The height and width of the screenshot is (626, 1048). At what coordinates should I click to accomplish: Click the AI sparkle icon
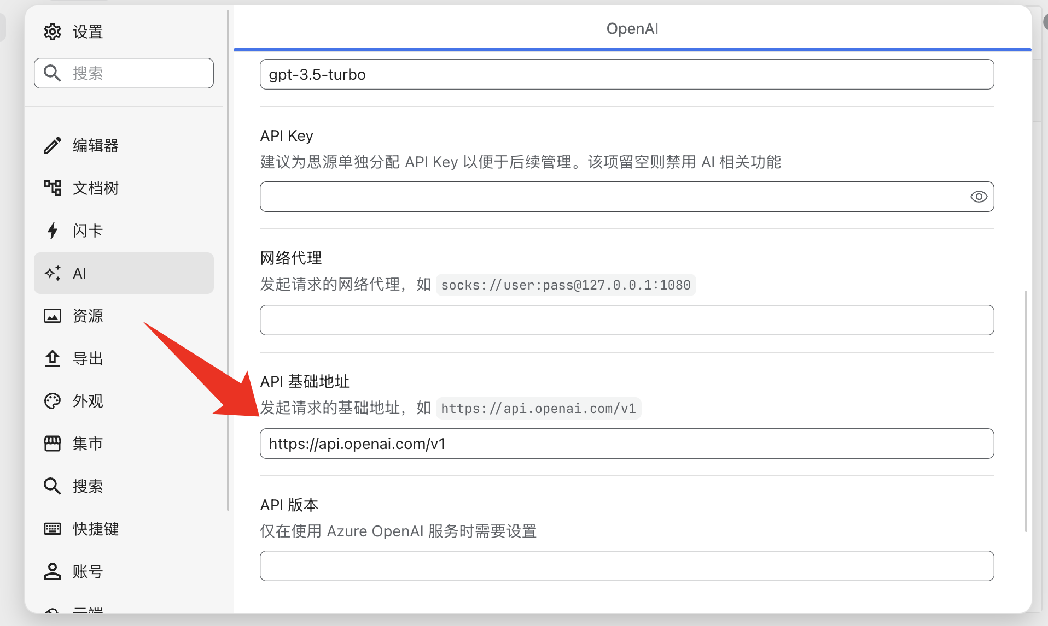[53, 273]
